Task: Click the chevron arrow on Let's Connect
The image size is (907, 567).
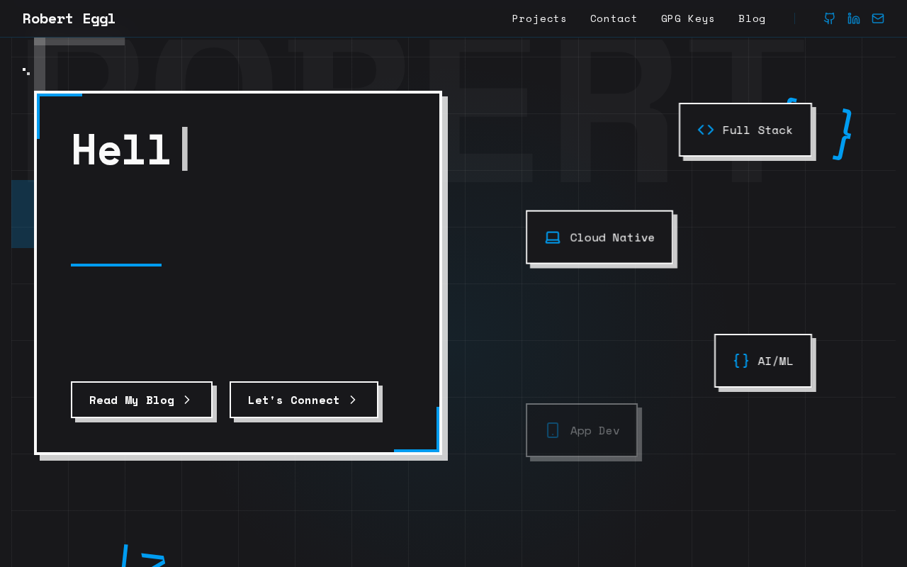Action: pos(353,400)
